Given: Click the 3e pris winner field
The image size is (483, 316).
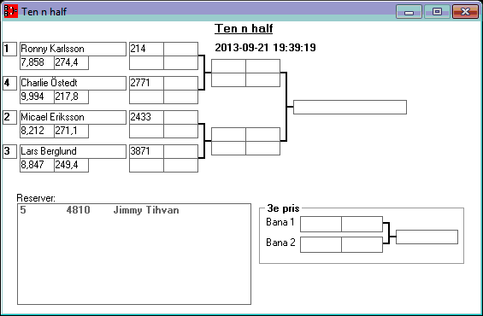Looking at the screenshot, I should point(427,237).
